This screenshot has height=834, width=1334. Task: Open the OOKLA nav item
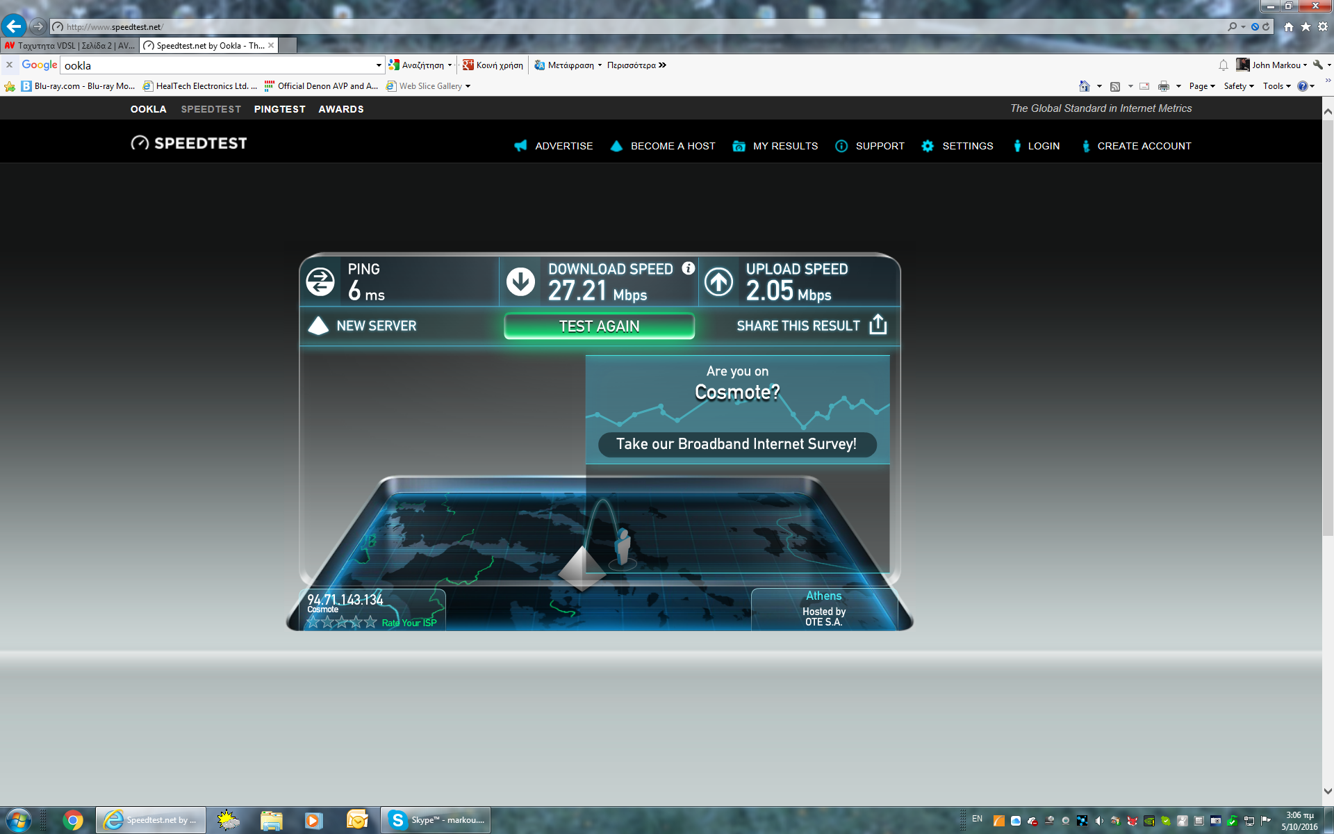(149, 109)
